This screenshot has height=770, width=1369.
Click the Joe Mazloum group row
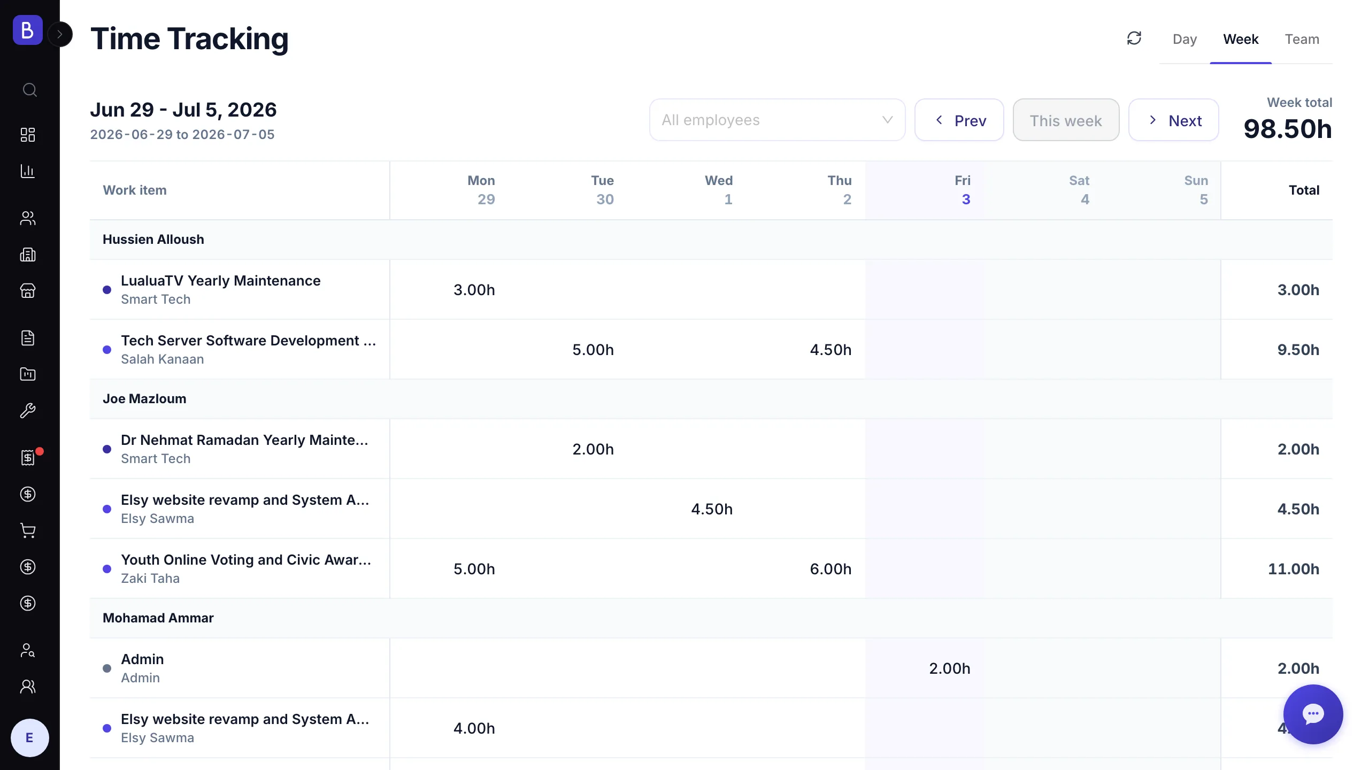[711, 399]
